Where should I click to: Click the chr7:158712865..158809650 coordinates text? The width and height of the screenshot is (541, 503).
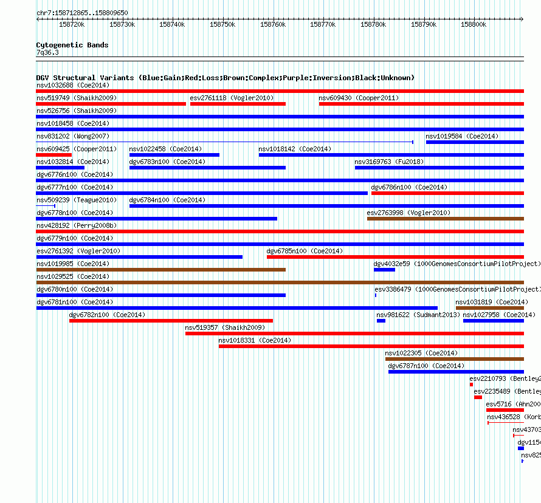82,13
